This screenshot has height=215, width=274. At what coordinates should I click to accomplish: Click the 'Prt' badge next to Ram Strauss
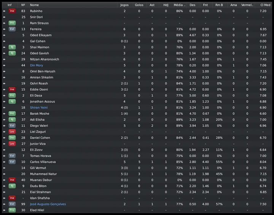click(x=12, y=23)
